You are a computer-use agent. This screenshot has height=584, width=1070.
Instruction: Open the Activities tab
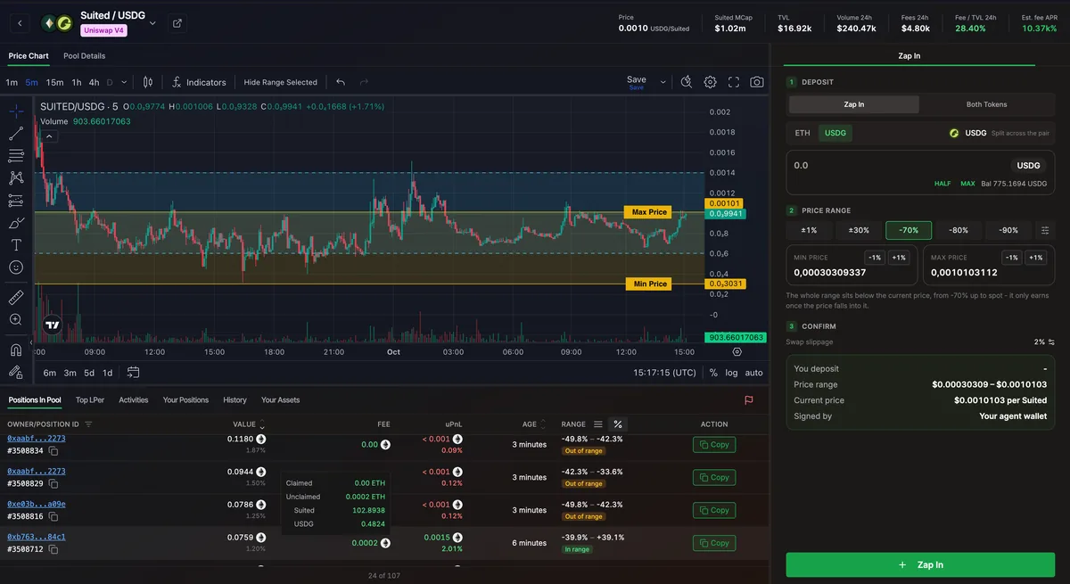134,400
